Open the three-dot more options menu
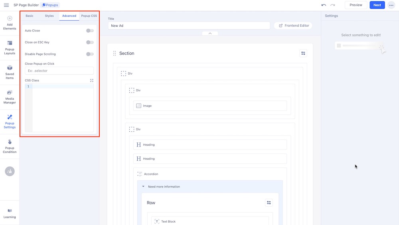The width and height of the screenshot is (399, 225). pyautogui.click(x=391, y=5)
